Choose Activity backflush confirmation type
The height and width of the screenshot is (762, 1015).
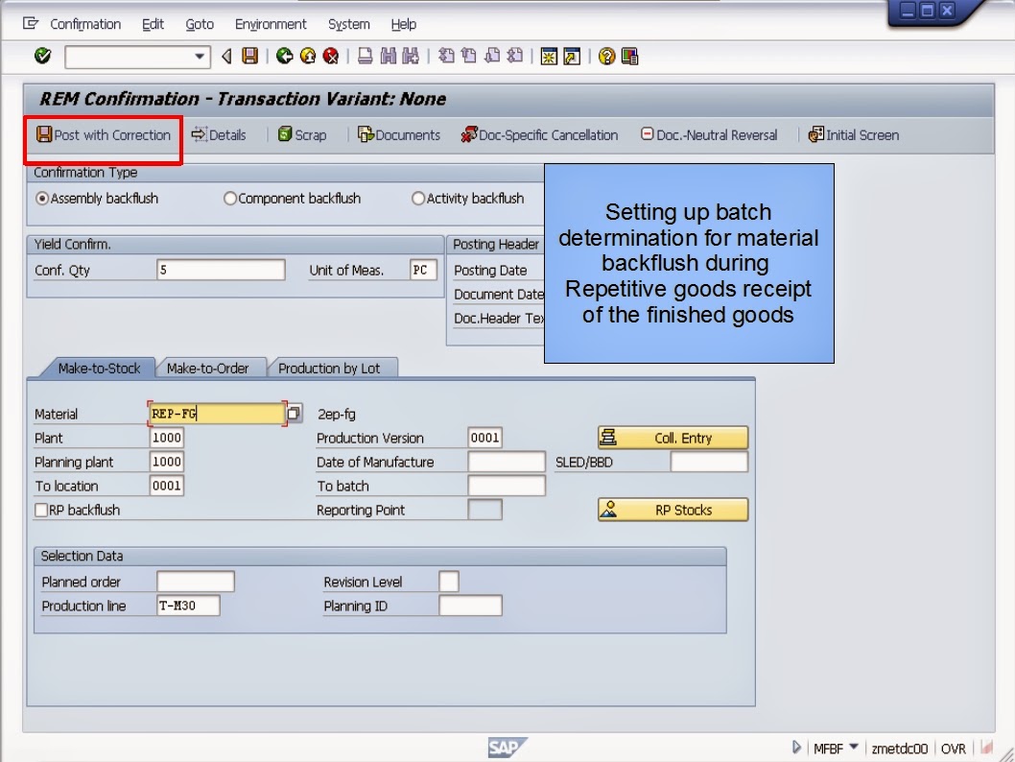418,199
